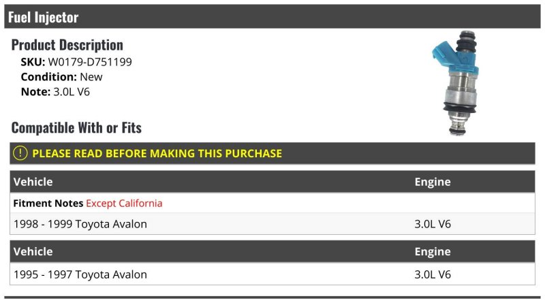Click the Vehicle header above 1995 - 1997 Avalon
This screenshot has height=303, width=545.
tap(33, 251)
